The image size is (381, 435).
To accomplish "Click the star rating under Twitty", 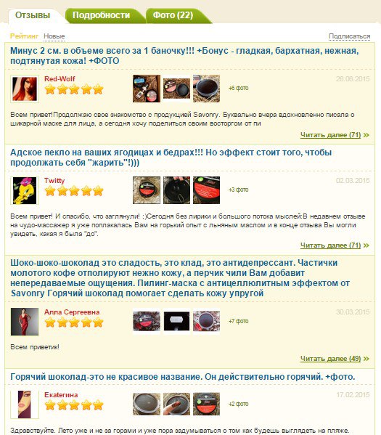I will pos(74,191).
